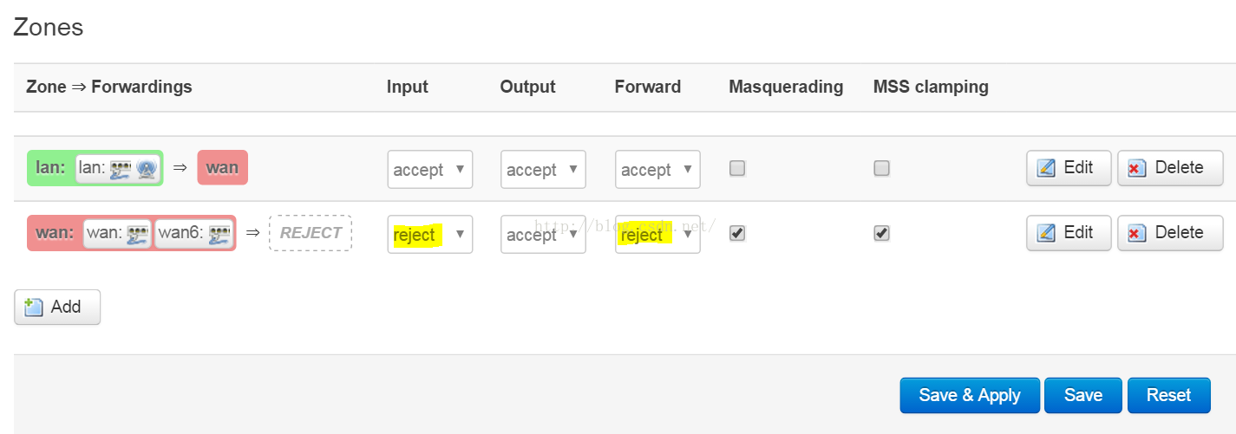Open the wan zone Output dropdown
The height and width of the screenshot is (434, 1236).
543,234
